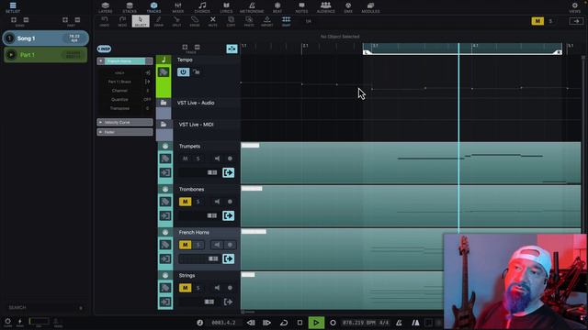
Task: Open the Modules panel
Action: [x=370, y=7]
